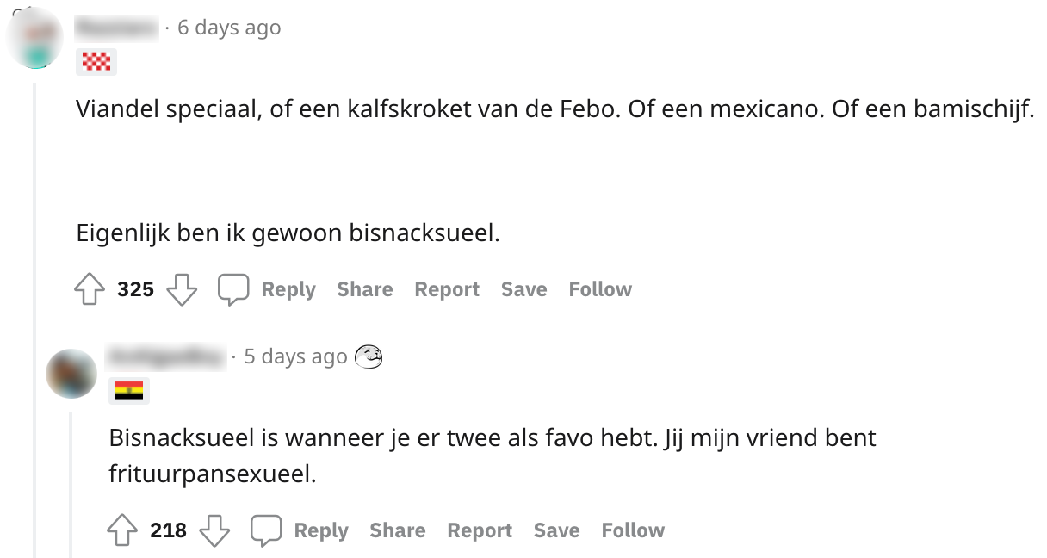
Task: Click troll-face emoji icon beside 5 days ago
Action: point(369,356)
